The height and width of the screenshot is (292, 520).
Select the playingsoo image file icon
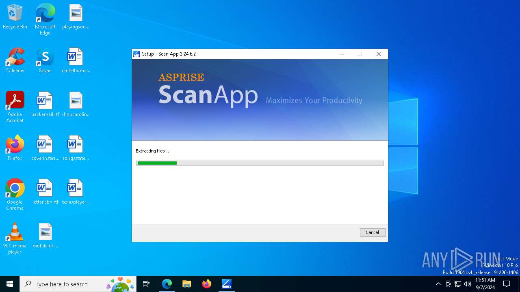pos(76,17)
